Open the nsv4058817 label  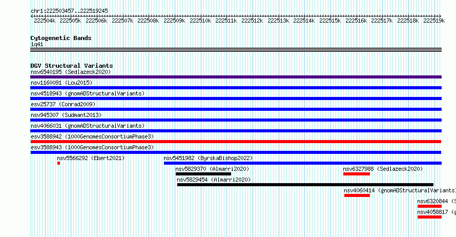437,212
